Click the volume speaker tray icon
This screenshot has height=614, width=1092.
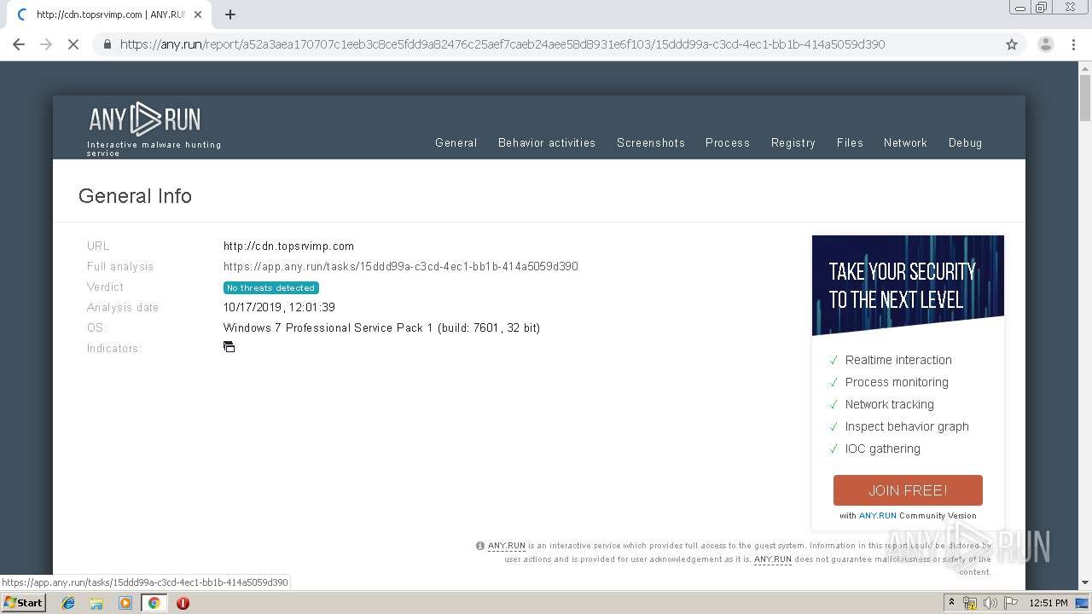tap(990, 603)
